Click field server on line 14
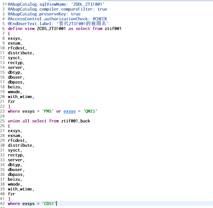The width and height of the screenshot is (213, 208). click(15, 68)
